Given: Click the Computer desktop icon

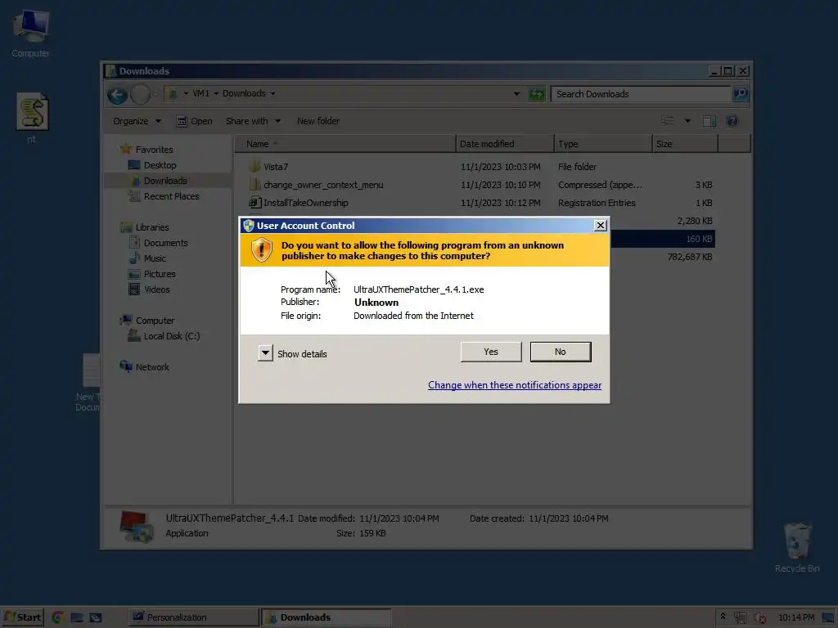Looking at the screenshot, I should [30, 25].
